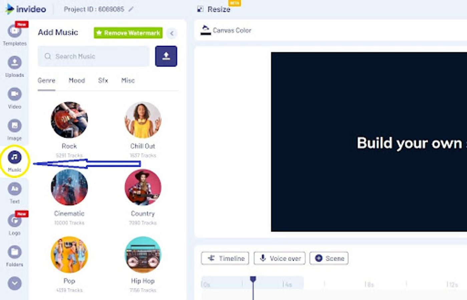Open the Canvas Color picker

[x=226, y=30]
